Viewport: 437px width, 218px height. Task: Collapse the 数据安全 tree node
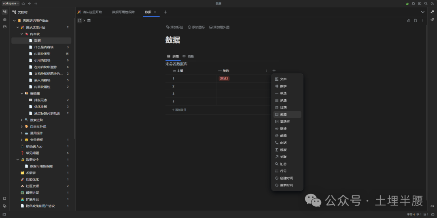pyautogui.click(x=18, y=159)
